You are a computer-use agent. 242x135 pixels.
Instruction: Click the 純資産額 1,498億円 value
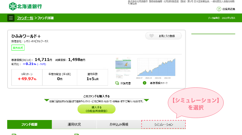coord(77,60)
